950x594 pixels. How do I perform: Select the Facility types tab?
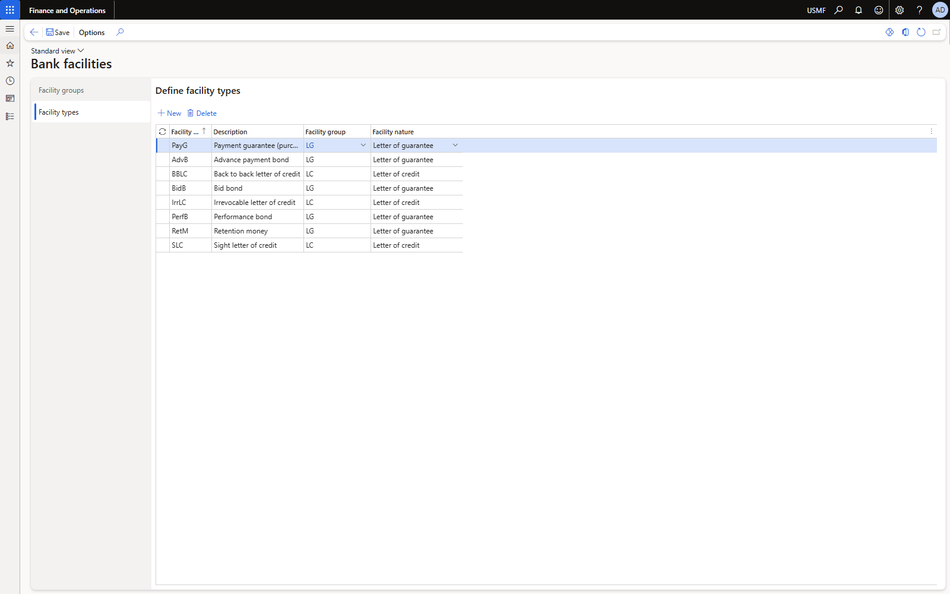click(92, 112)
